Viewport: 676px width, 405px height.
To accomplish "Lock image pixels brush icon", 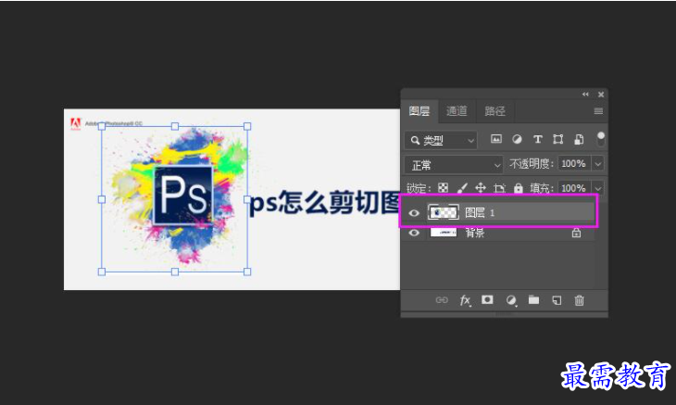I will (462, 188).
